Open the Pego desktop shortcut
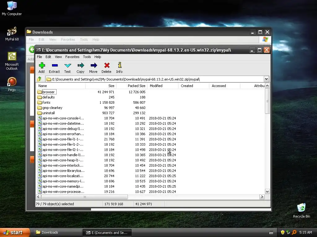Viewport: 317px width, 237px height. click(x=12, y=84)
